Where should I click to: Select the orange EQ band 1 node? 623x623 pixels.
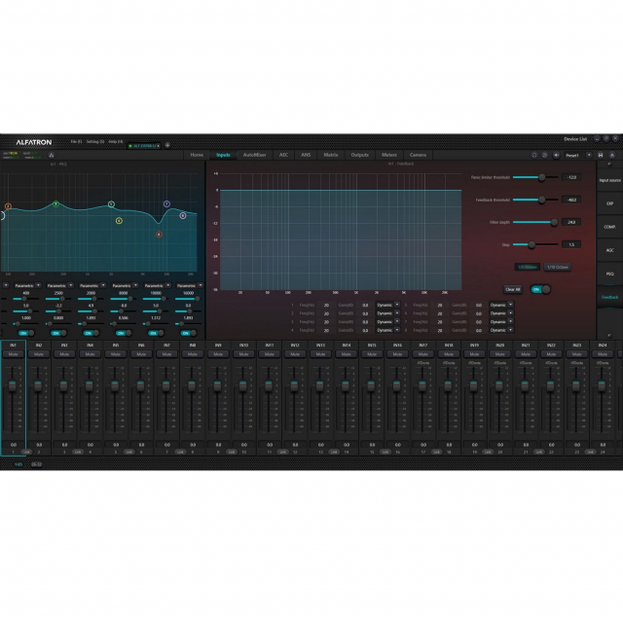pos(8,206)
